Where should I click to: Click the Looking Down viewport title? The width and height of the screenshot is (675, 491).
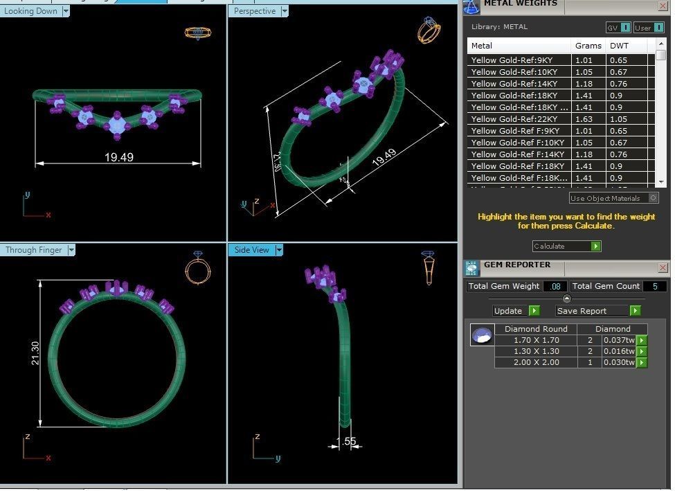(x=30, y=11)
